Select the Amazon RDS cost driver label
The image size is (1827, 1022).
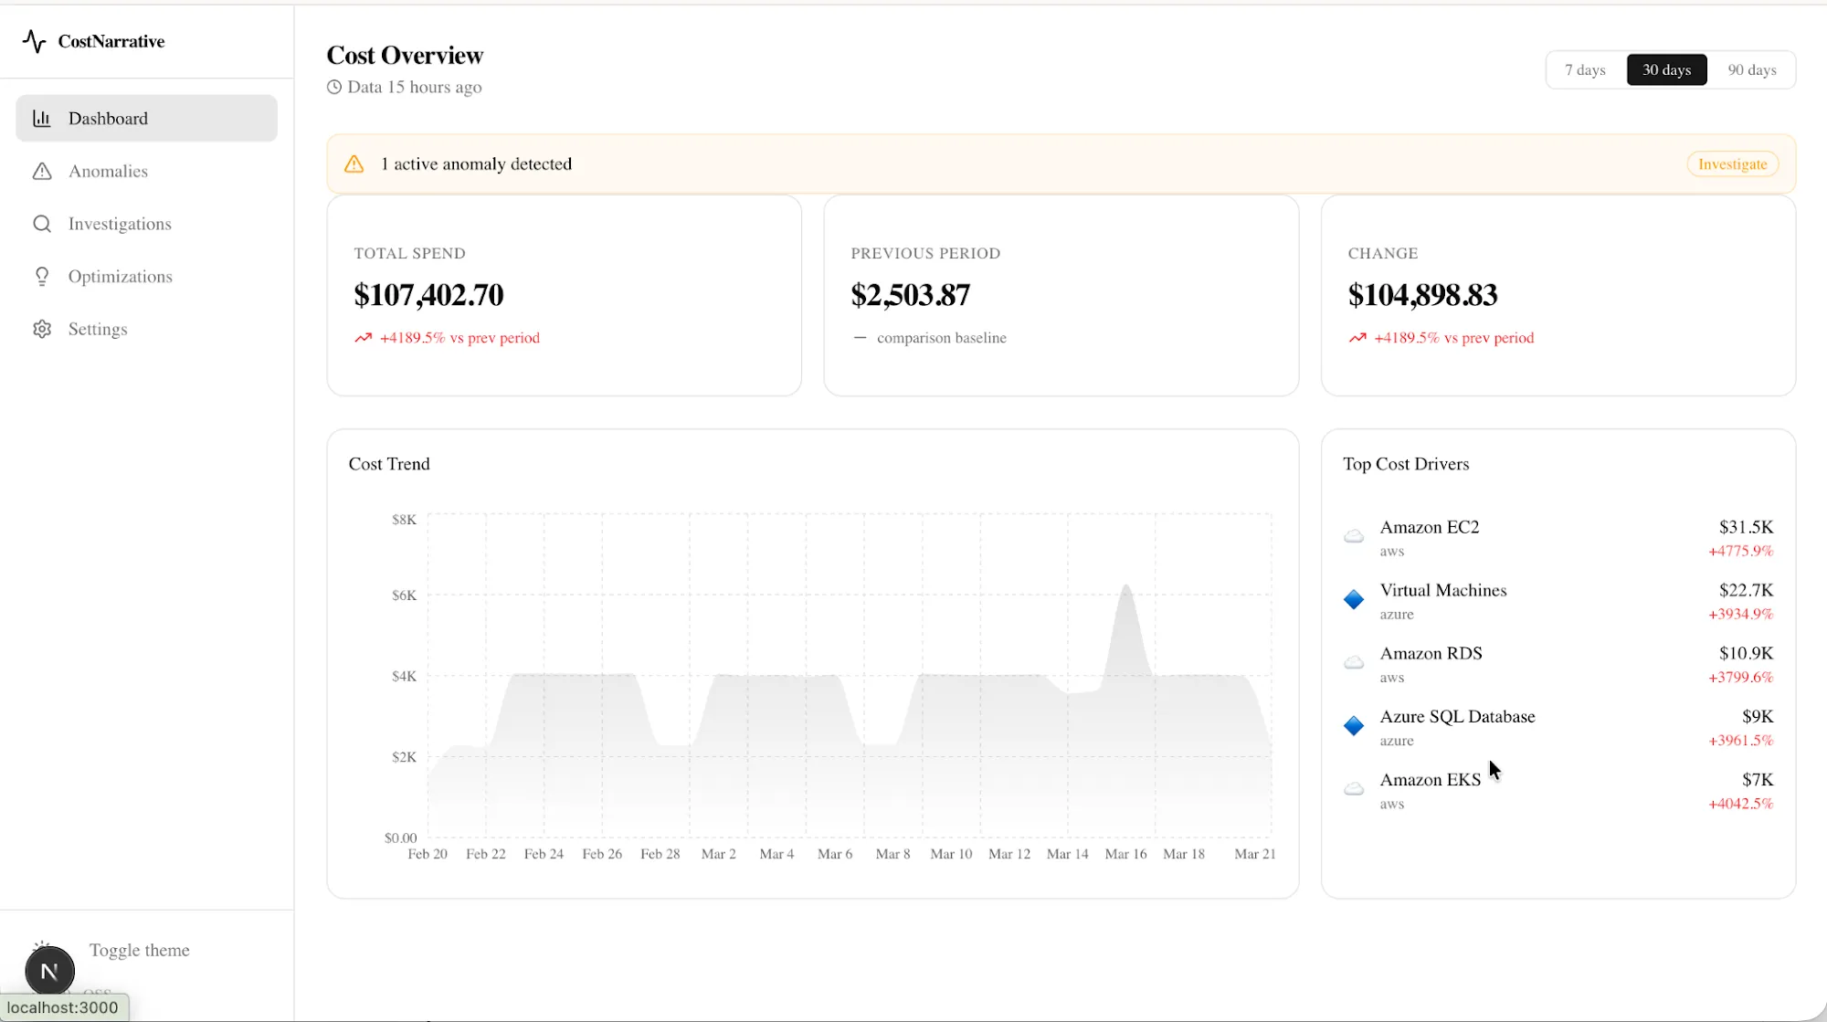tap(1431, 653)
